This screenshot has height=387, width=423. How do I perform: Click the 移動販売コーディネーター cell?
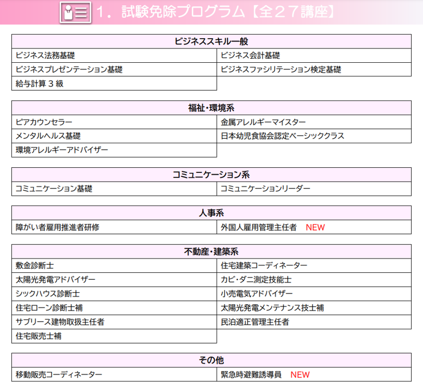(114, 374)
